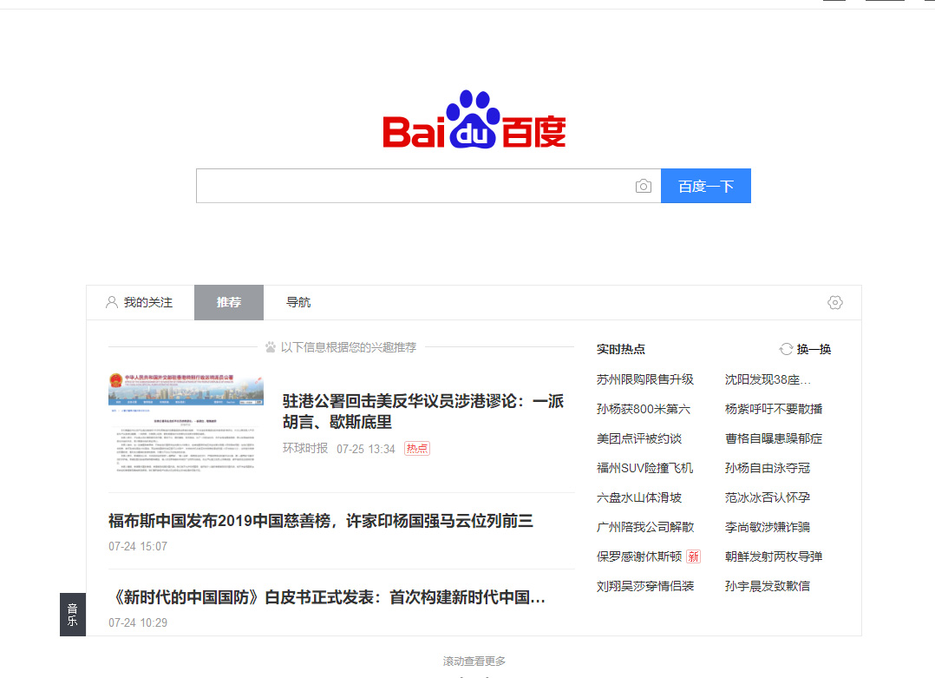Open hot topic 六盘水山体滑坡
Viewport: 935px width, 678px height.
tap(639, 497)
